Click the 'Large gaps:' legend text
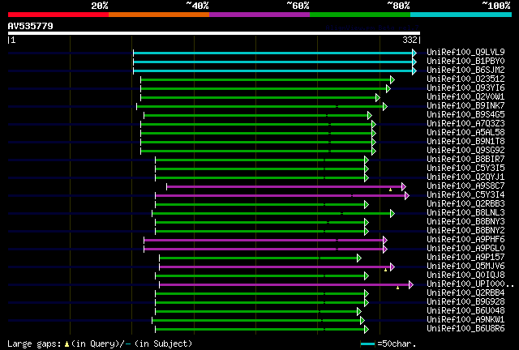 coord(34,344)
